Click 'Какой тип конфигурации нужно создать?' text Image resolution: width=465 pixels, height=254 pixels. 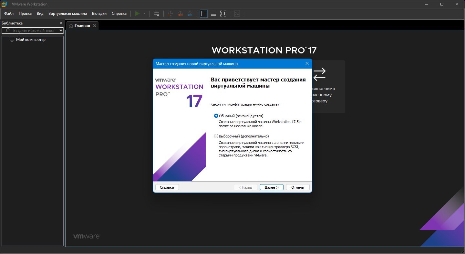coord(245,104)
